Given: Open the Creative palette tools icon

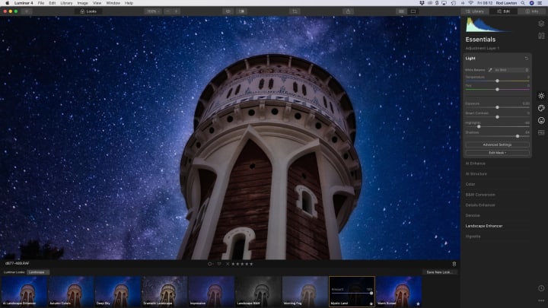Looking at the screenshot, I should [541, 108].
